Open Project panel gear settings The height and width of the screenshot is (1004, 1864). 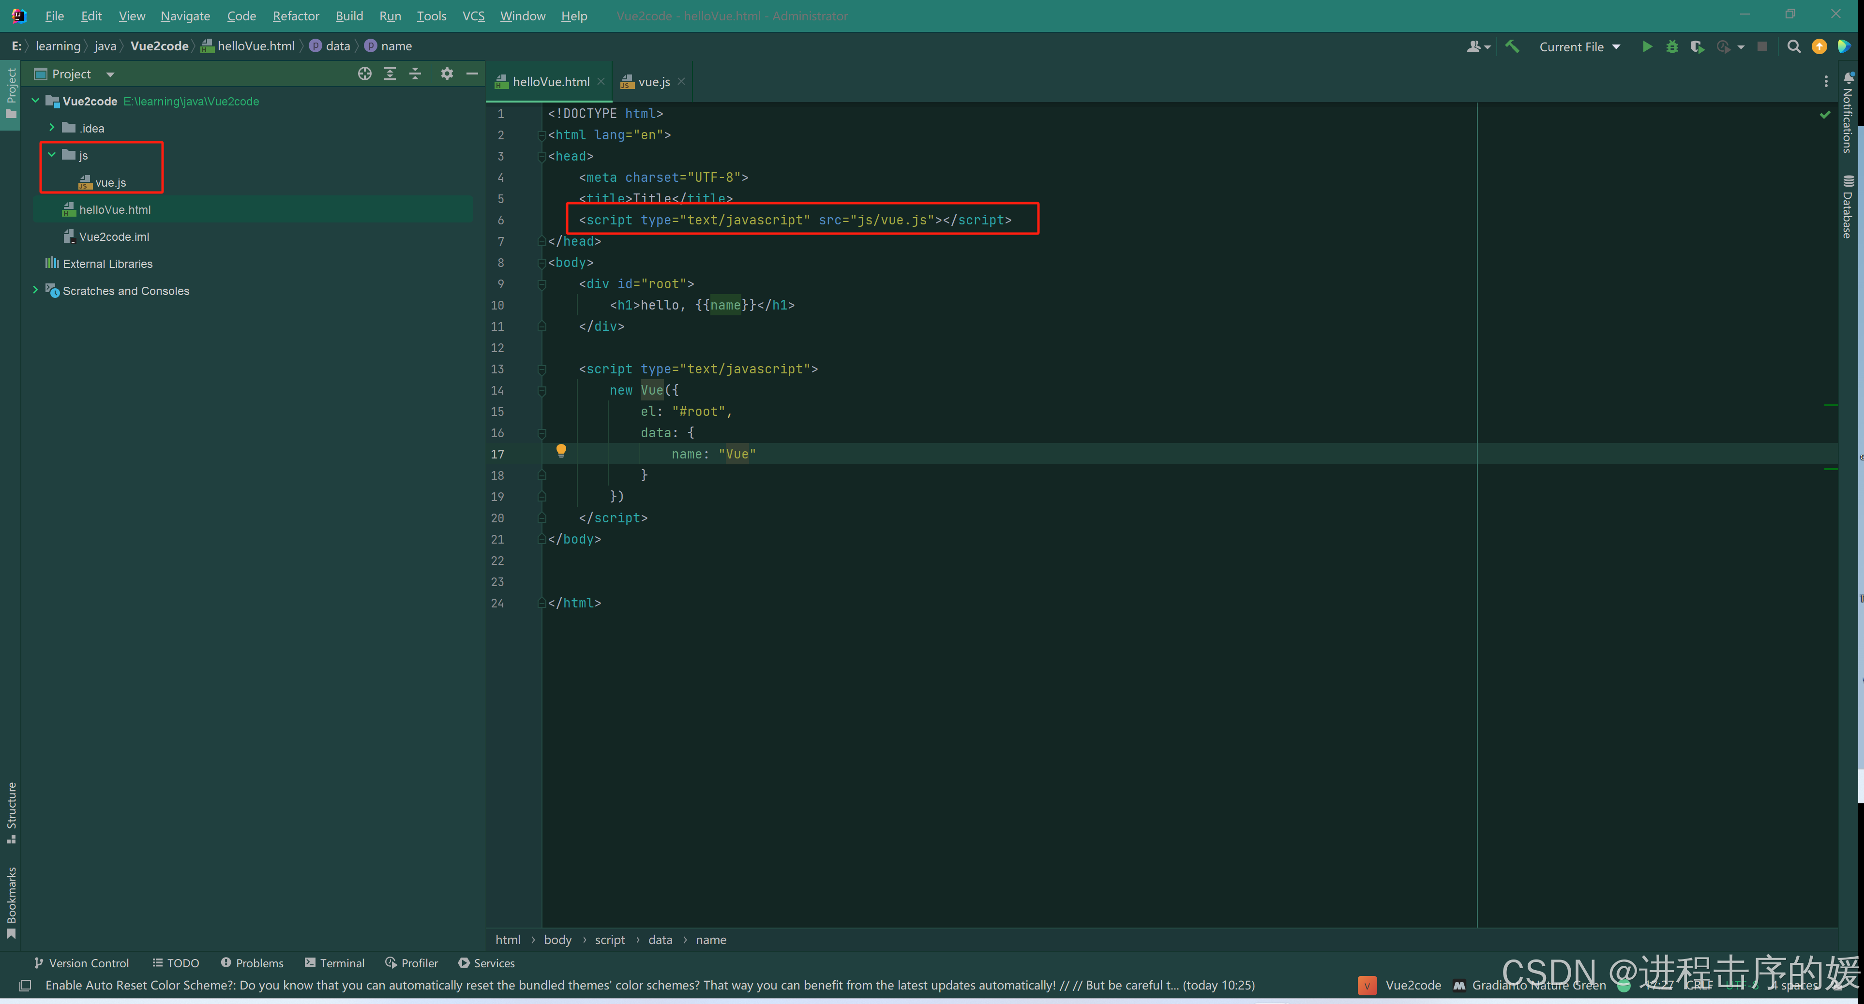click(x=447, y=74)
